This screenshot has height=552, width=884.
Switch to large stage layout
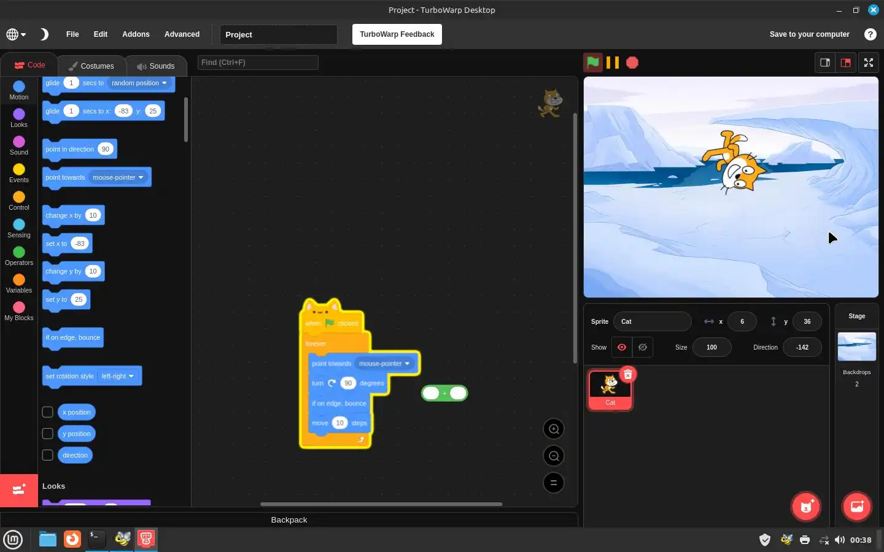click(846, 63)
